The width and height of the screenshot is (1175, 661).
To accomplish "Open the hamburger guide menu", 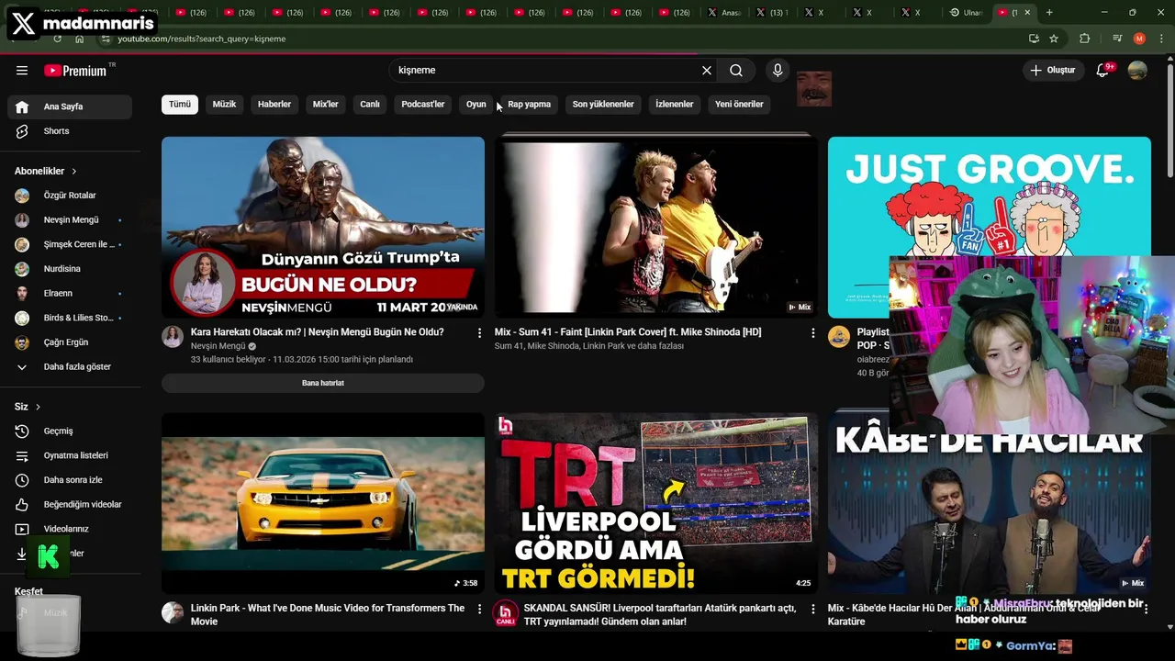I will [22, 70].
